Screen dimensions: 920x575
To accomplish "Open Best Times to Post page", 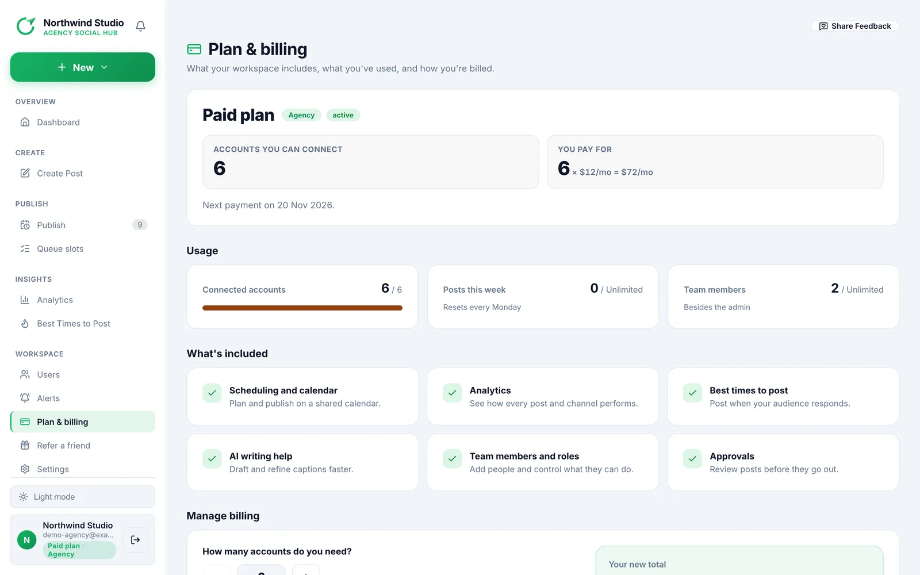I will 83,324.
